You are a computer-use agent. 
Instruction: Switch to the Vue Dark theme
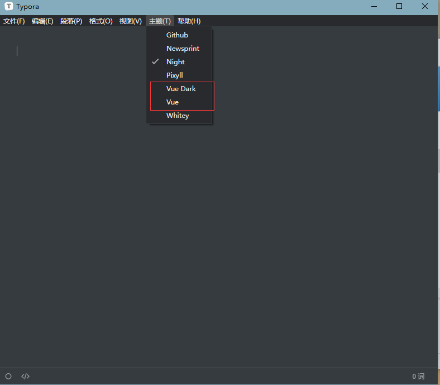click(x=179, y=89)
